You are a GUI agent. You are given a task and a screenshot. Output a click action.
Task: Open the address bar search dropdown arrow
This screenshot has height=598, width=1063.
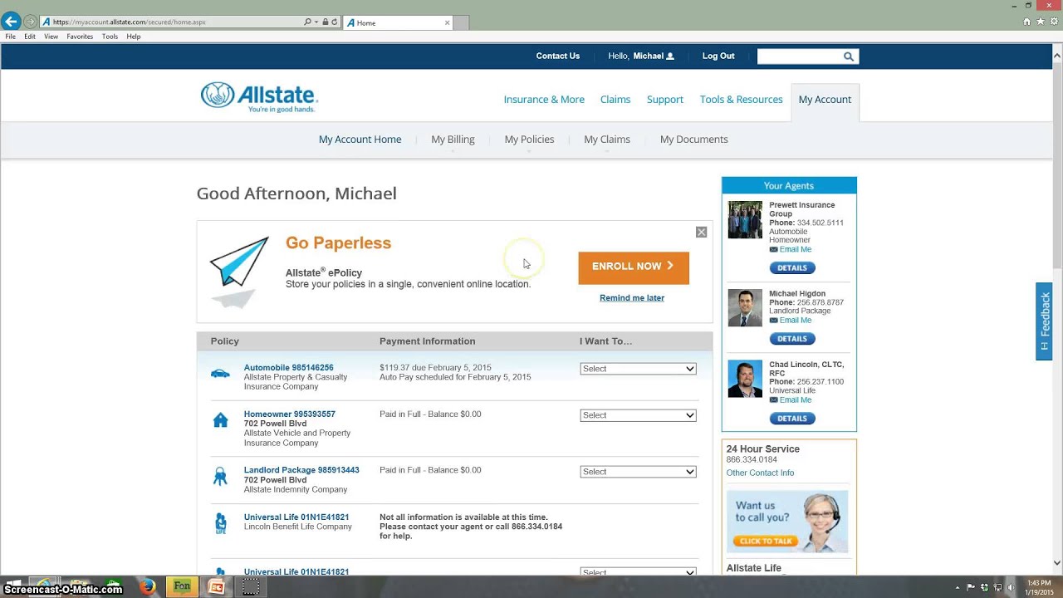(316, 22)
